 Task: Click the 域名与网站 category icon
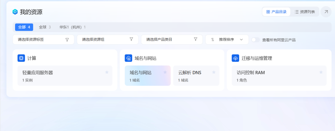coord(129,58)
